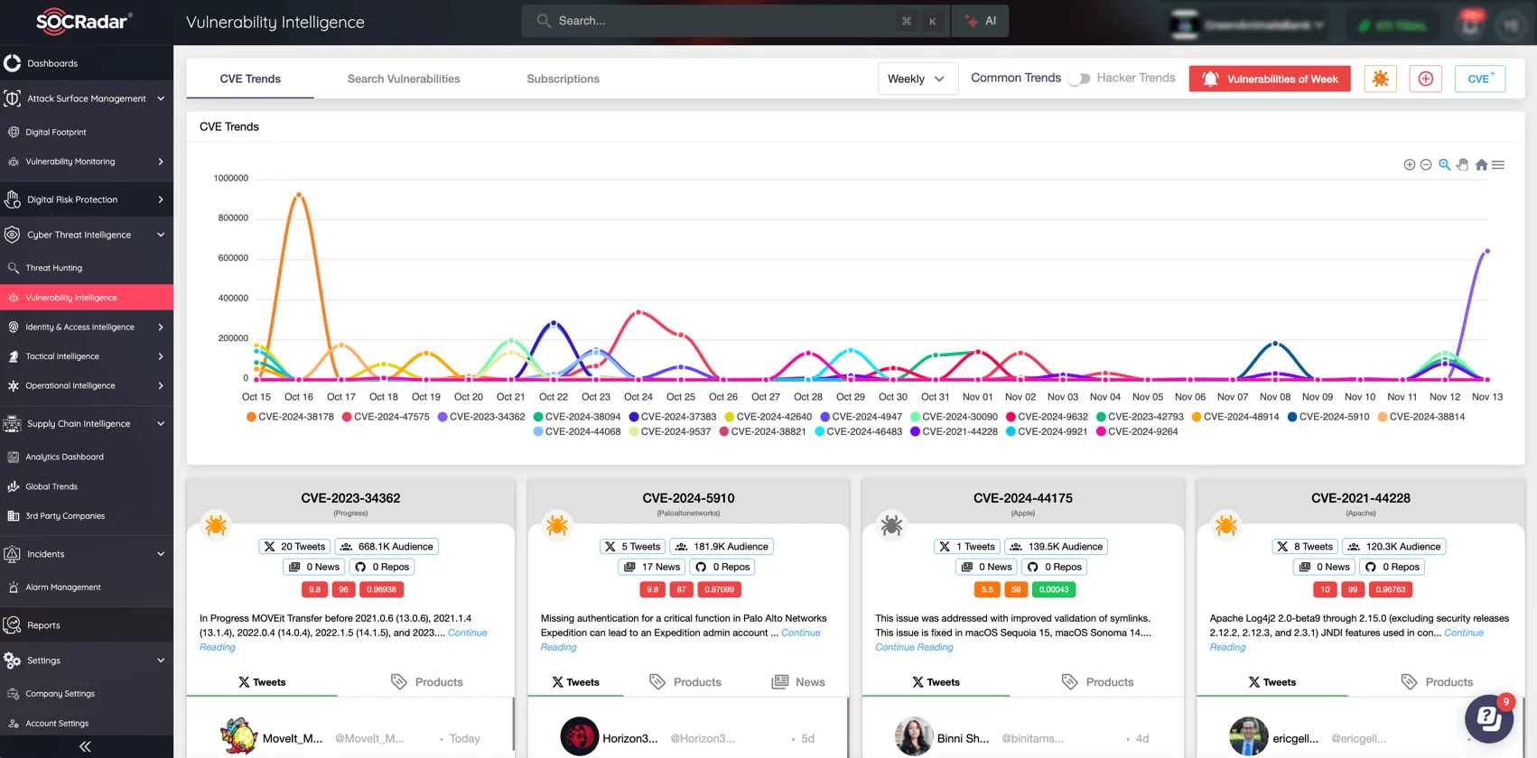Screen dimensions: 1537x758
Task: Activate the chart panning hand tool
Action: (1463, 165)
